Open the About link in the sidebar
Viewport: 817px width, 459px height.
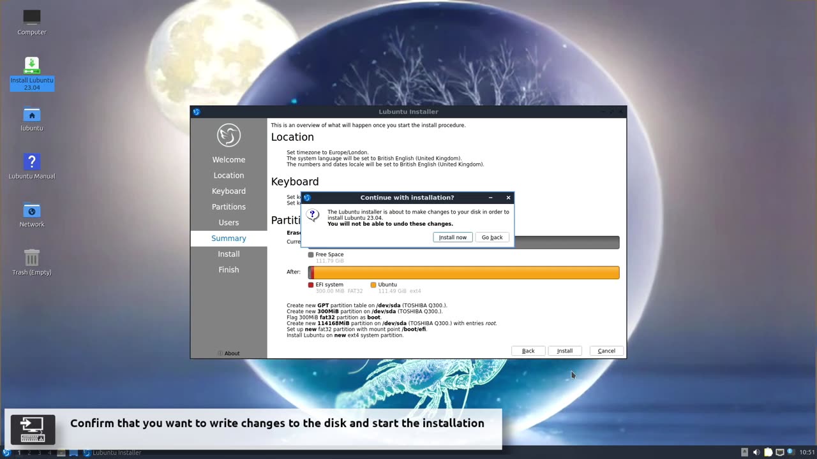229,353
